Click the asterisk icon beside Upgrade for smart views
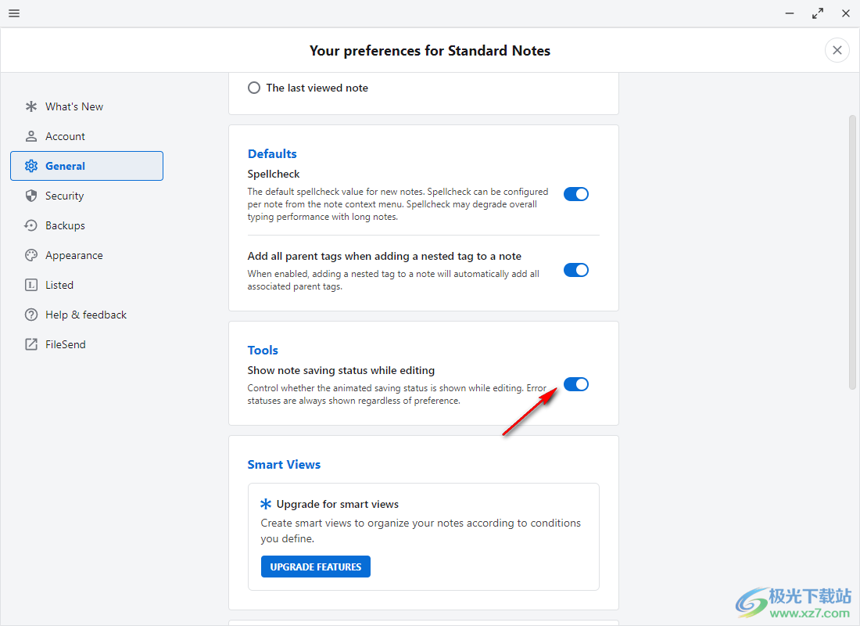 click(x=266, y=504)
